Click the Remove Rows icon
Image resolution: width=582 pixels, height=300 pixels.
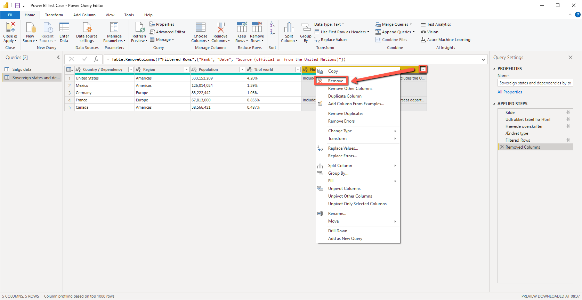click(257, 27)
